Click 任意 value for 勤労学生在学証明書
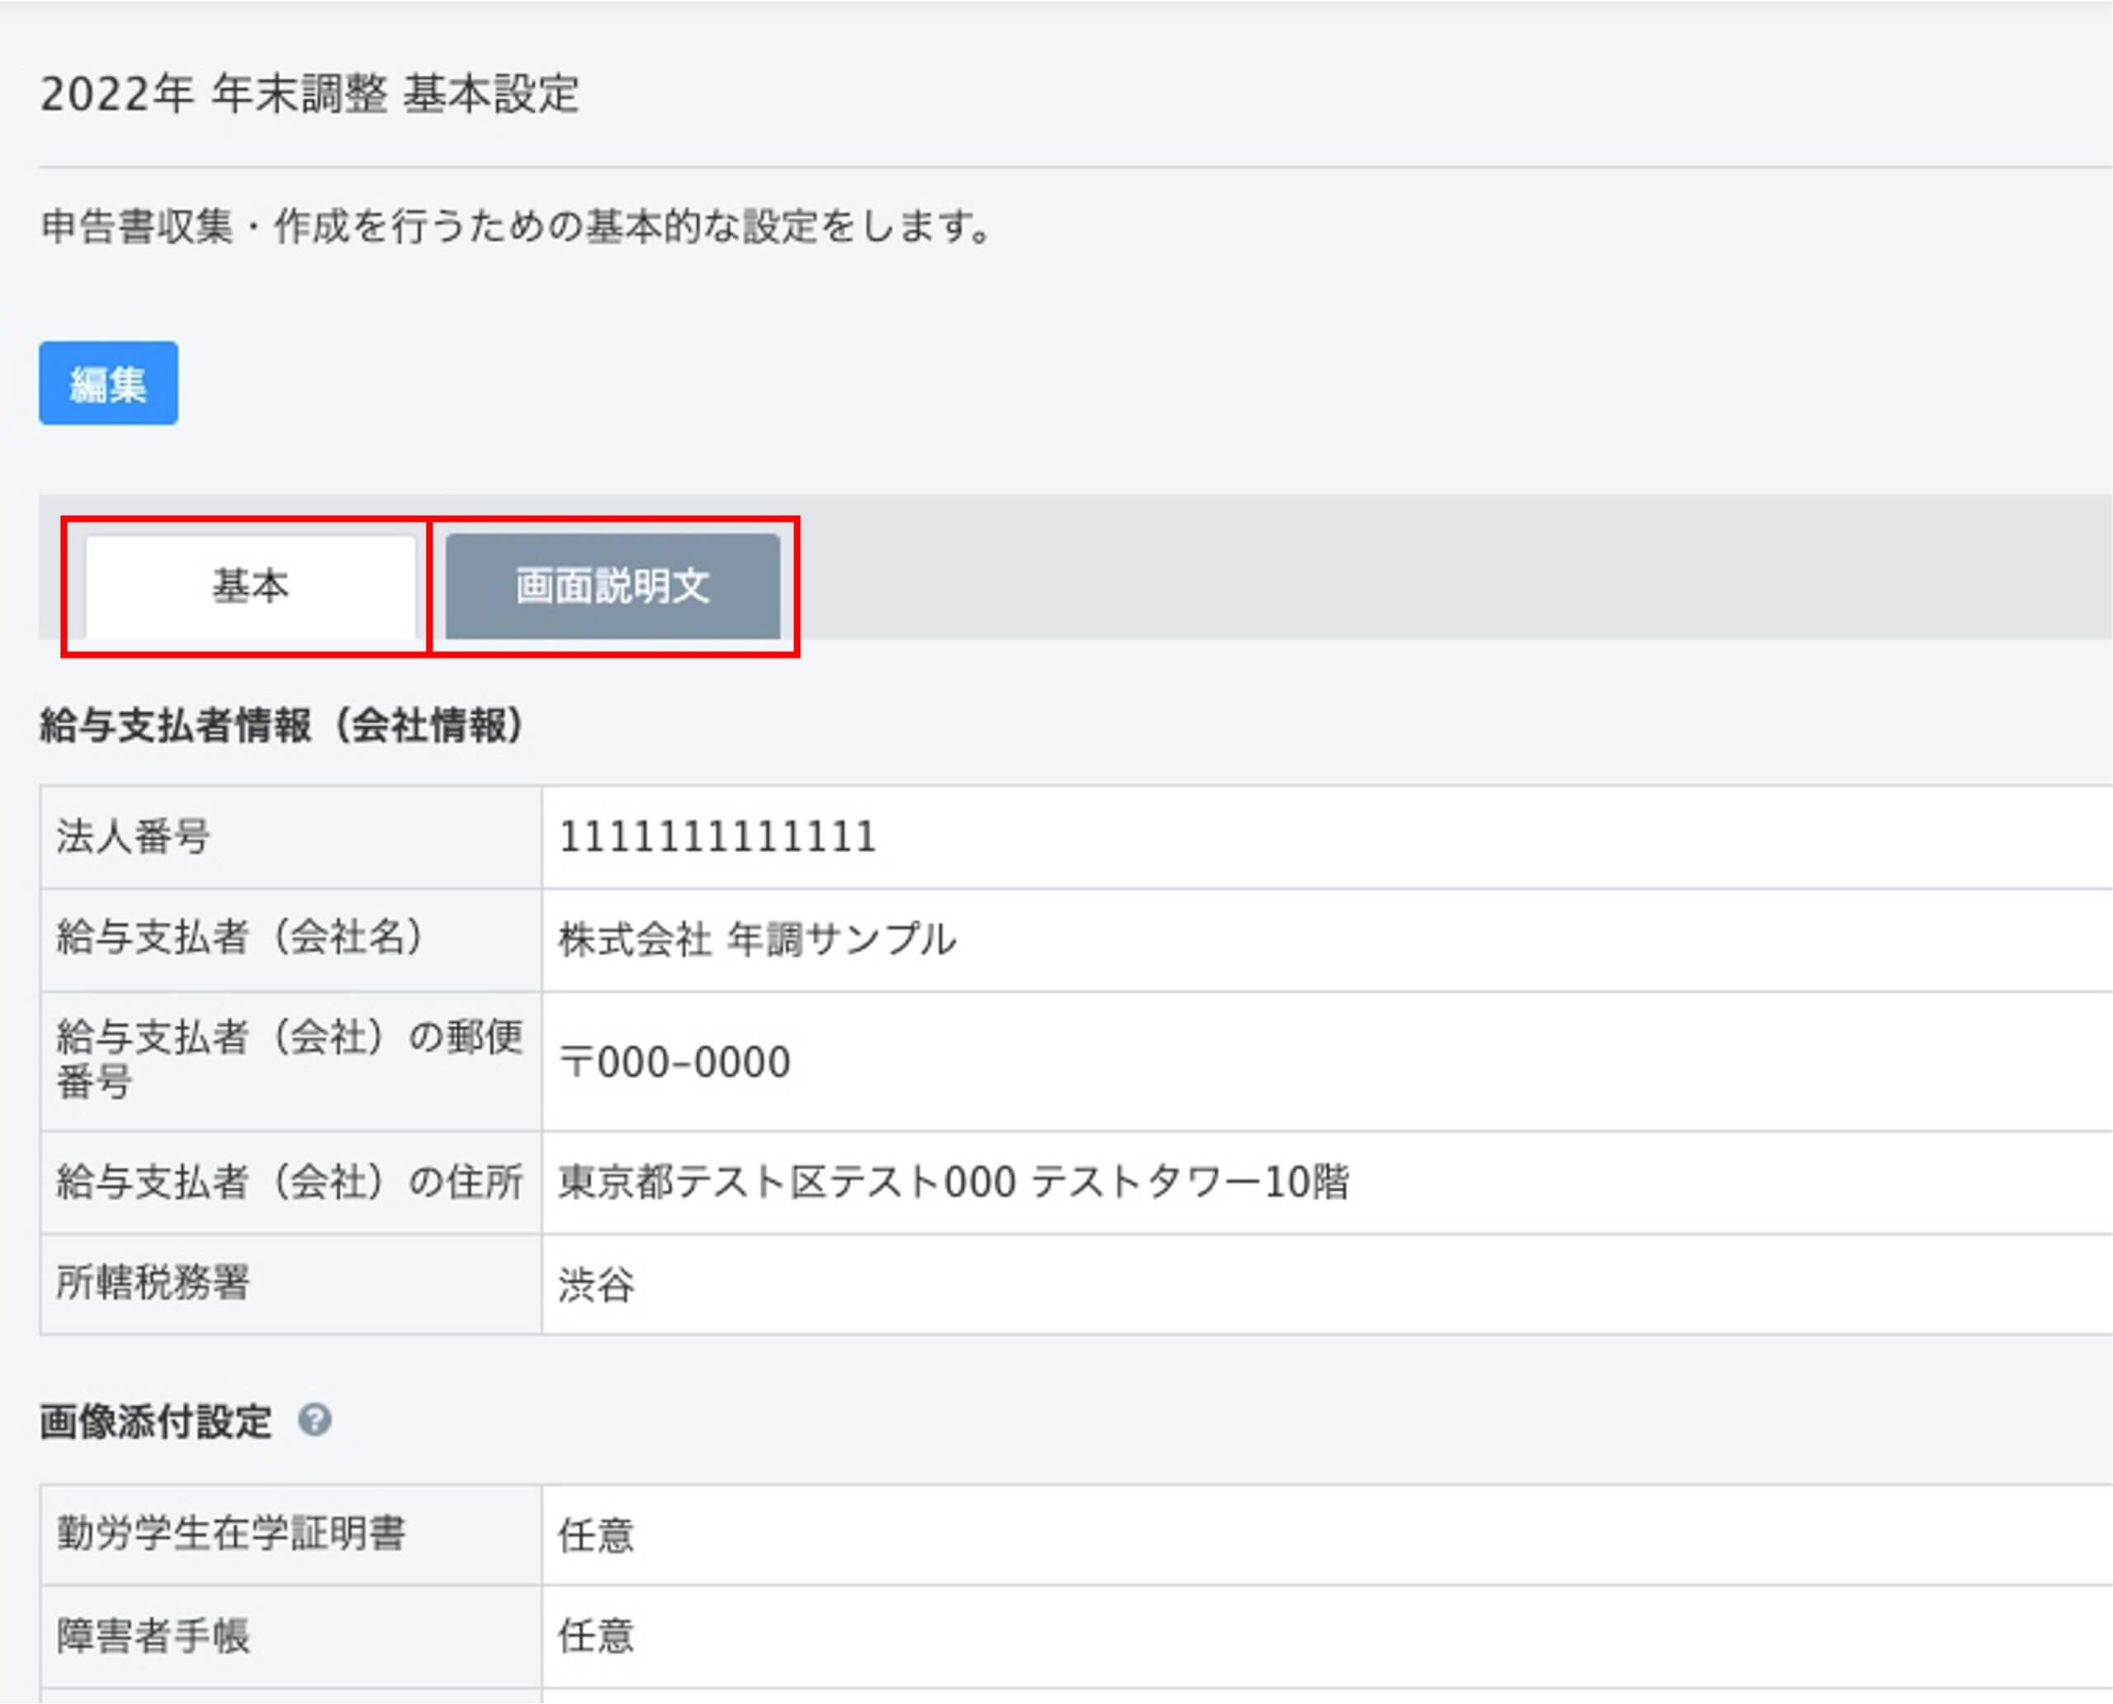This screenshot has height=1704, width=2113. point(596,1535)
